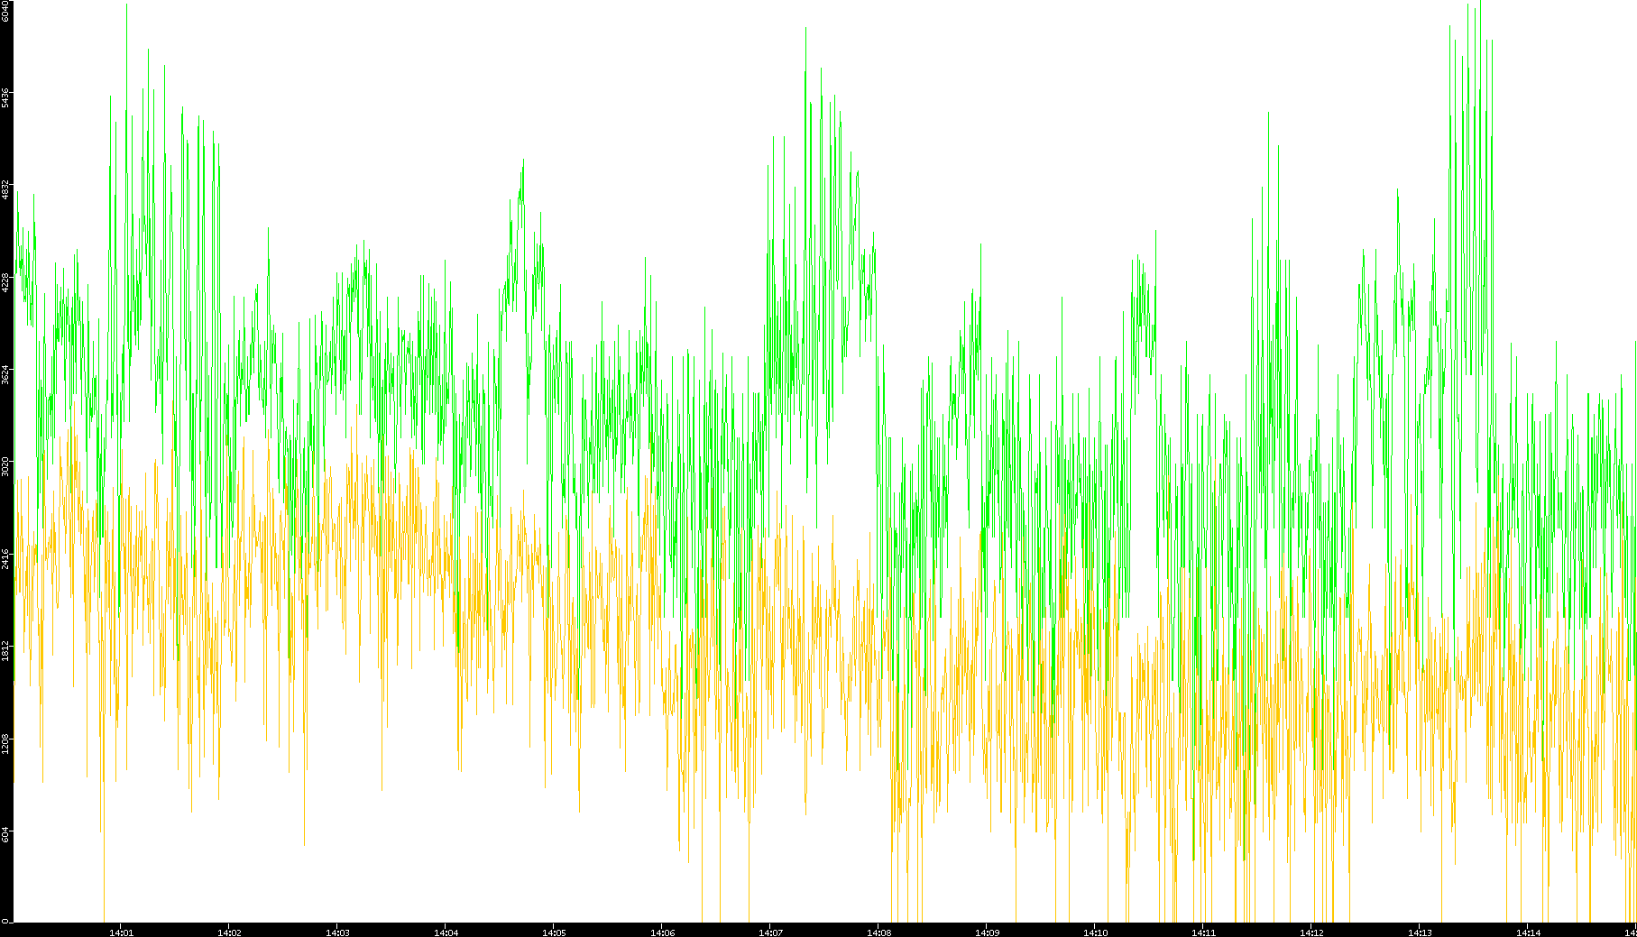Select the 1812 vertical scale label
The height and width of the screenshot is (937, 1637).
(x=5, y=650)
